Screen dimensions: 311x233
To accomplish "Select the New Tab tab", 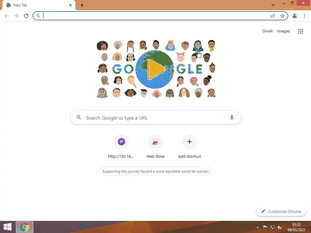I will point(39,5).
